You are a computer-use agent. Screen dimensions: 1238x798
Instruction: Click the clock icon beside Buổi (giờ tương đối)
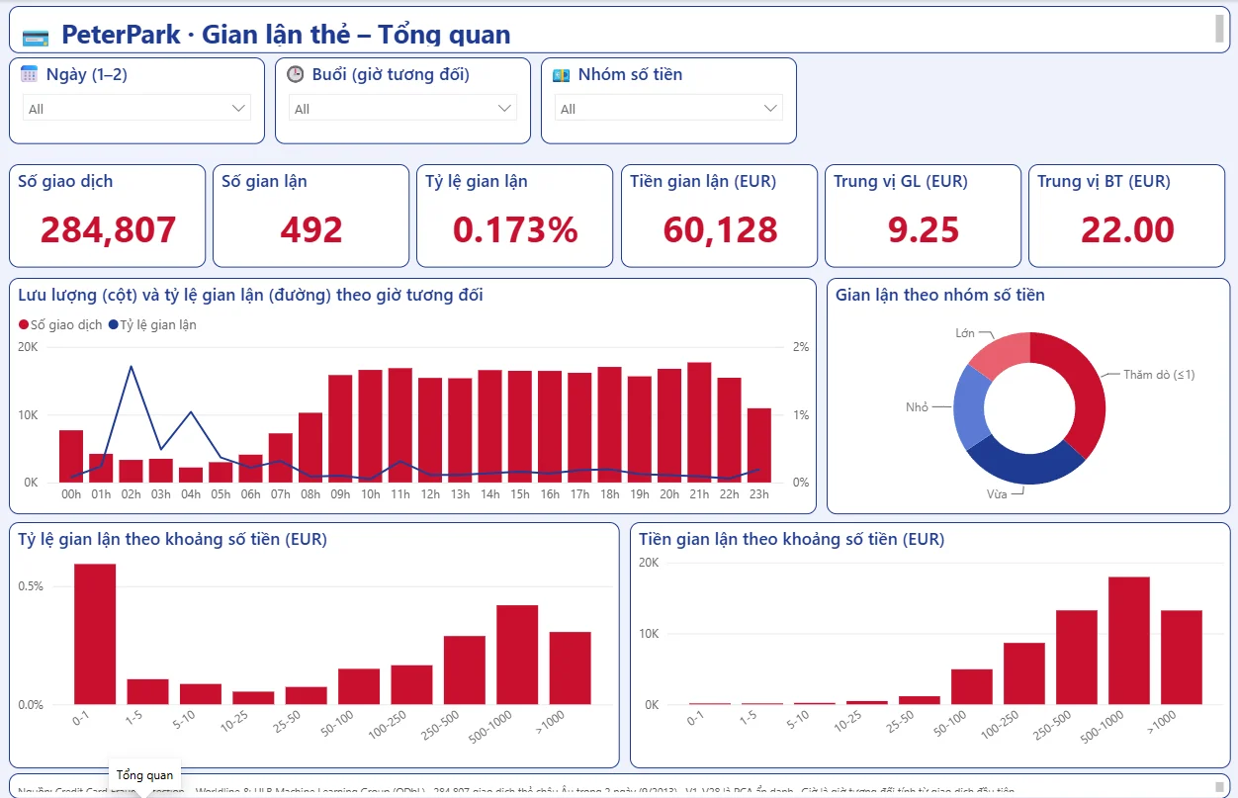point(295,74)
